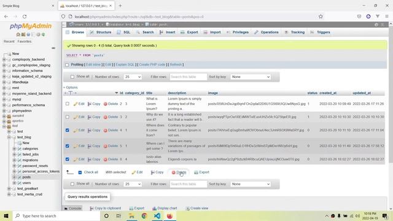The width and height of the screenshot is (393, 221).
Task: Reload the browser page
Action: [25, 17]
